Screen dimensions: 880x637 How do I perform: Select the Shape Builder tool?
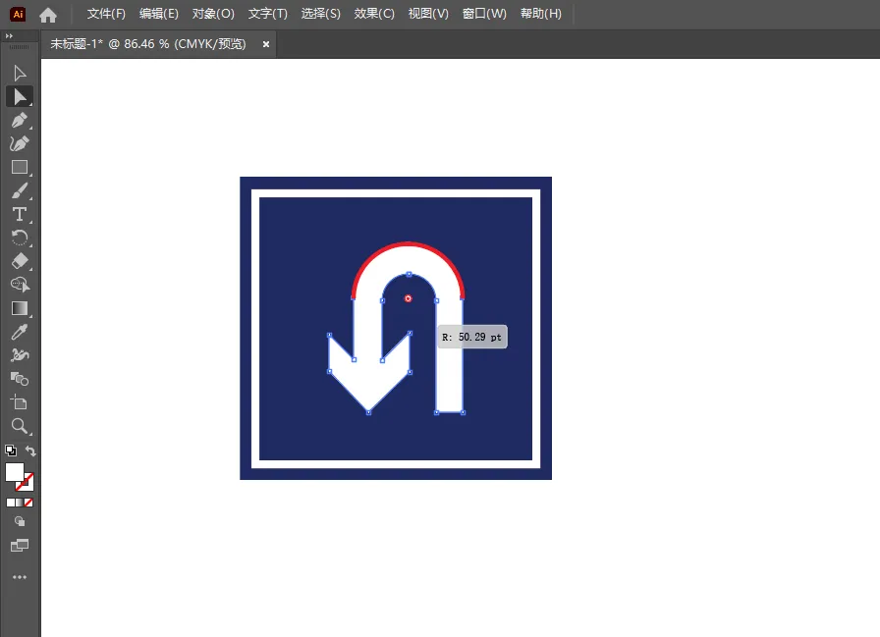[20, 285]
